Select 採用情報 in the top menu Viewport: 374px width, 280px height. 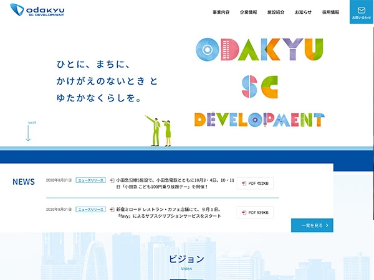click(330, 12)
